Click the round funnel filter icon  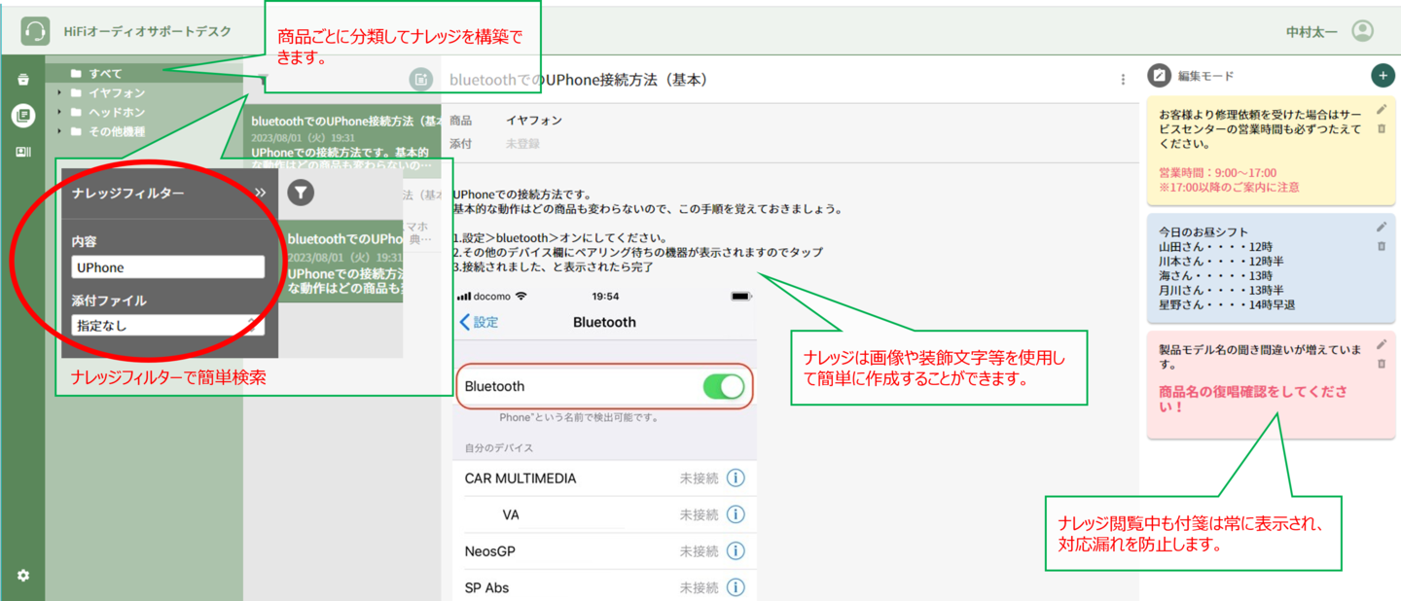click(x=301, y=193)
